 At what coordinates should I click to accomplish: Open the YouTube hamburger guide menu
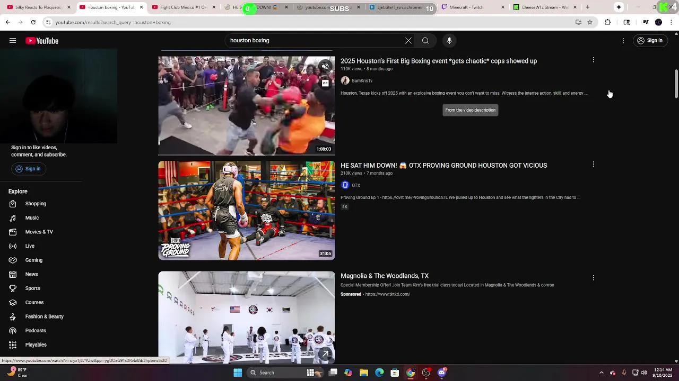13,41
